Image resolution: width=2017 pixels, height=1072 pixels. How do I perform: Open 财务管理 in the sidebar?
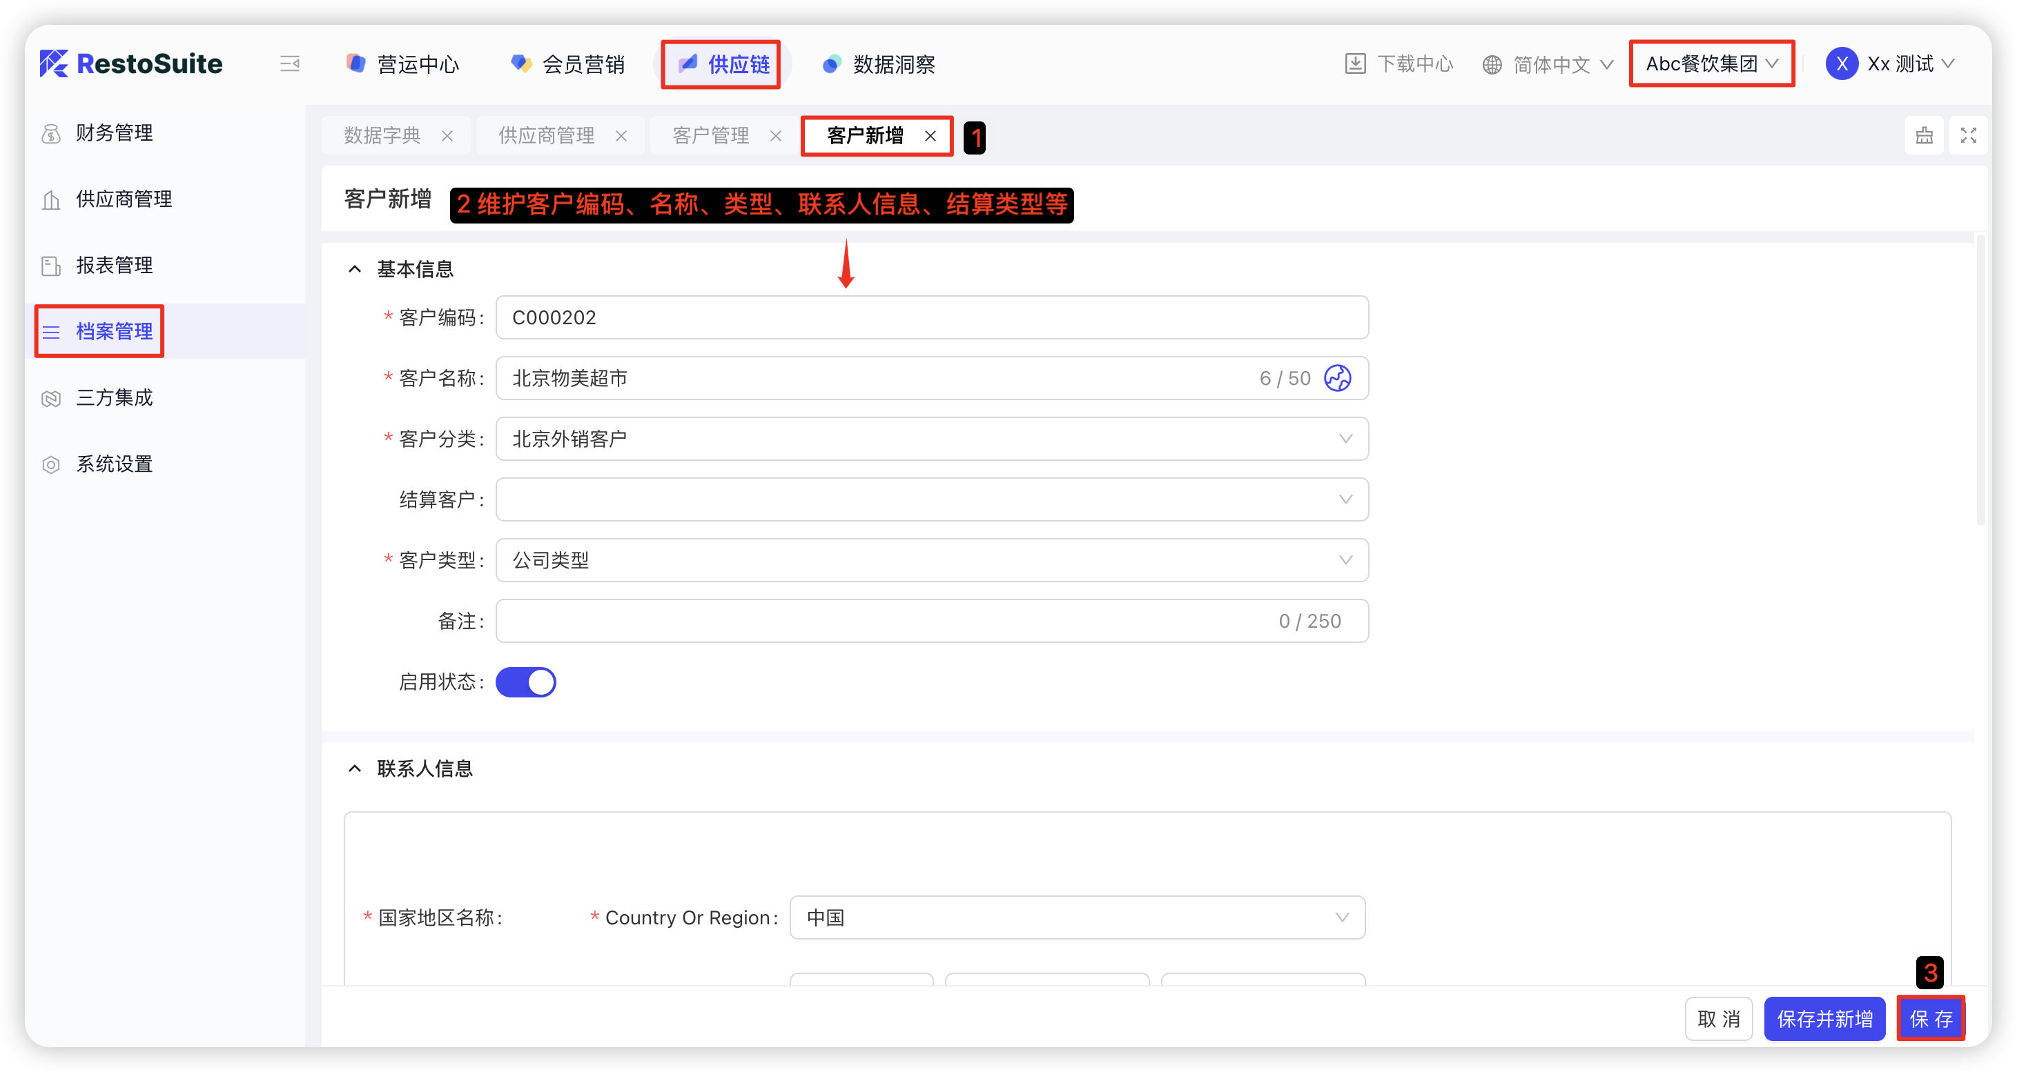click(x=115, y=133)
